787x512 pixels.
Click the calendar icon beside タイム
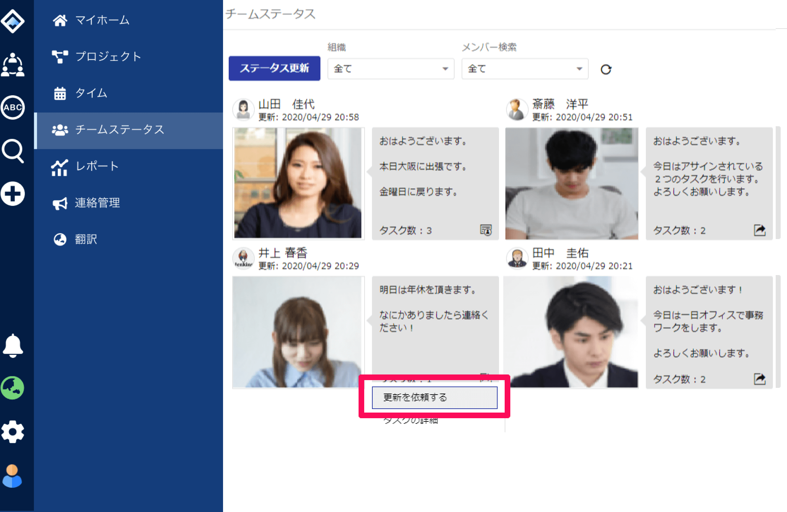[x=60, y=93]
